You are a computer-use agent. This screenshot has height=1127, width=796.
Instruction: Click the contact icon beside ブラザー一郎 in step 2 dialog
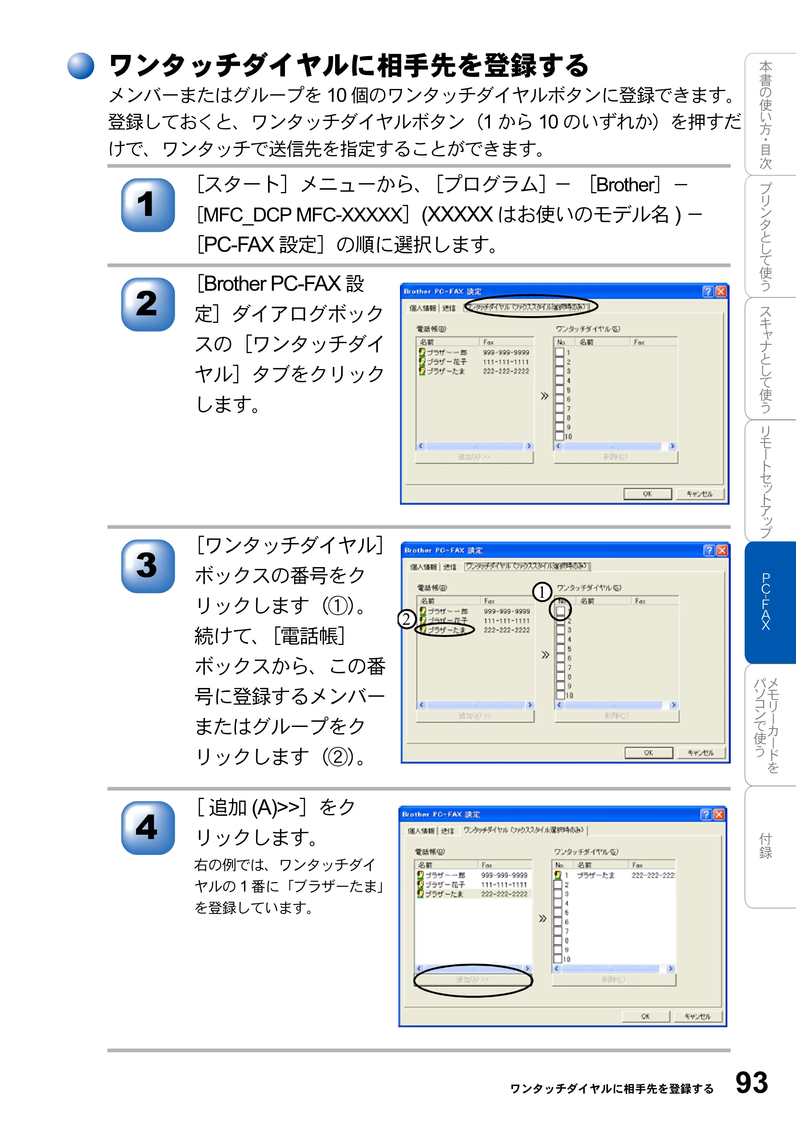pos(421,352)
